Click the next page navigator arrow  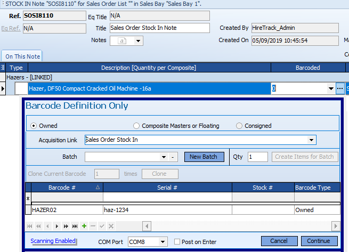tap(66, 226)
